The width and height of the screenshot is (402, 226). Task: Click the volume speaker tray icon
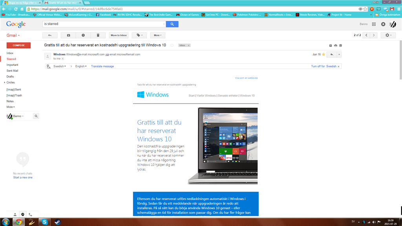point(374,222)
